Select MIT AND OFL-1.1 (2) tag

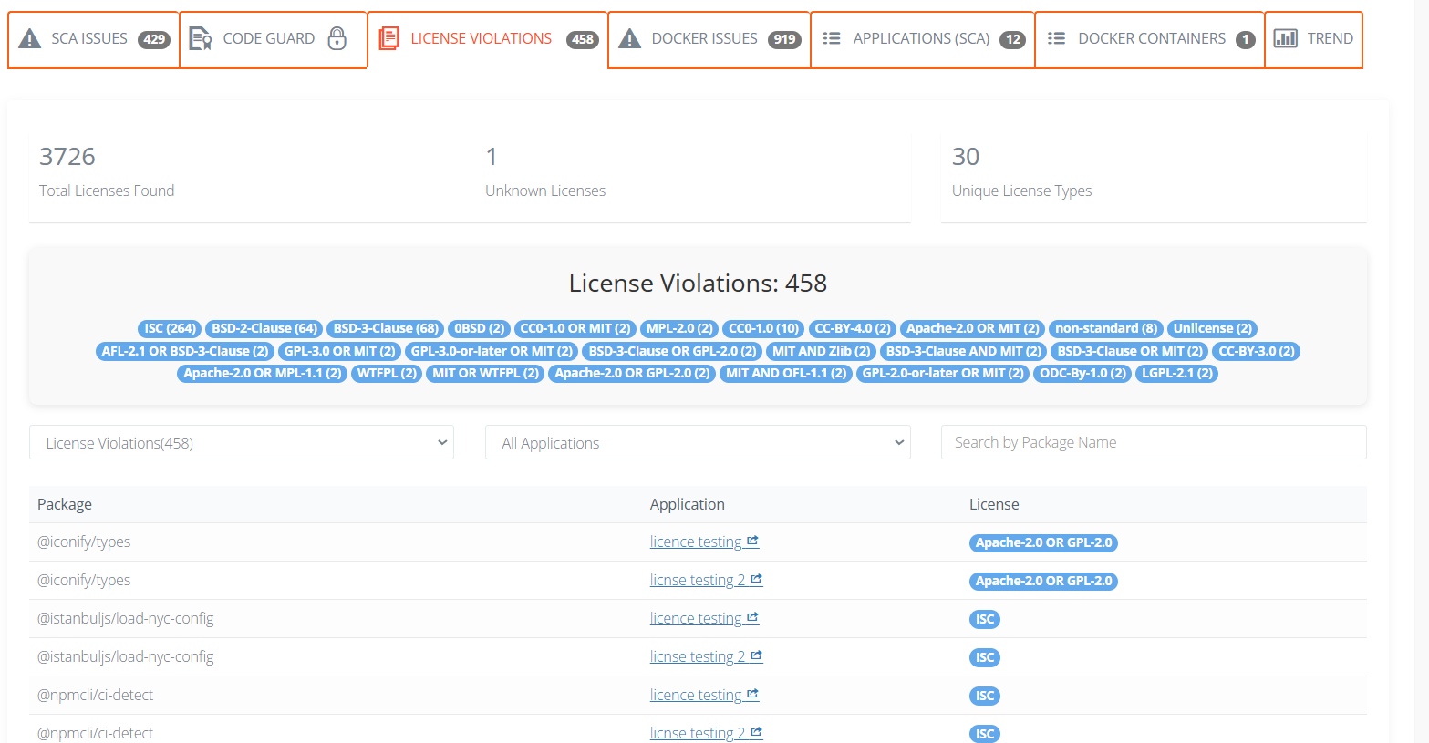pyautogui.click(x=786, y=373)
